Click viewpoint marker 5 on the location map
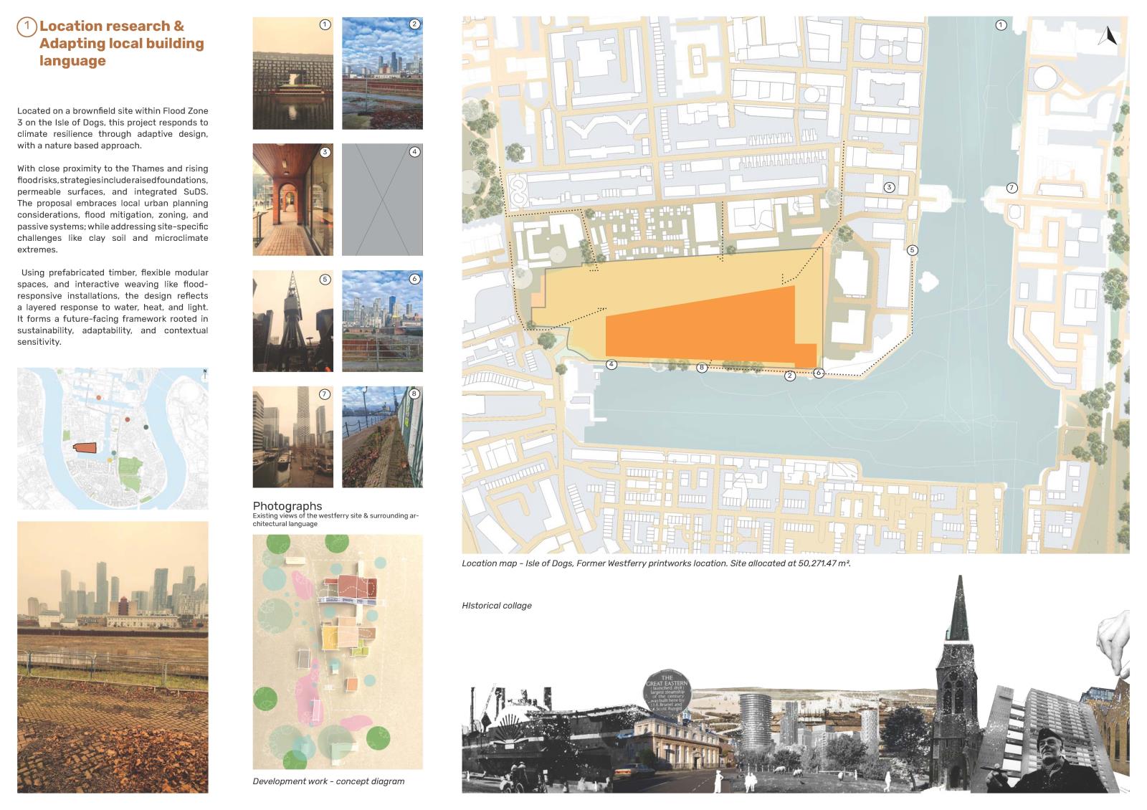1147x810 pixels. 912,250
